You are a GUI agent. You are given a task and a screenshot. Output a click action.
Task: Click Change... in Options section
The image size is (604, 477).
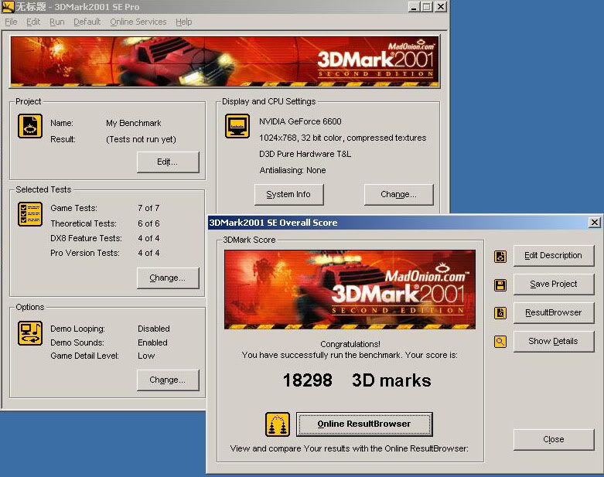coord(168,380)
